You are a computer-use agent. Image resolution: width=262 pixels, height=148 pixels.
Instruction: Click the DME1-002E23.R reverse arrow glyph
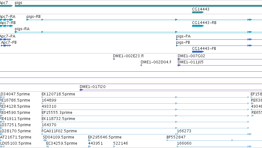point(114,59)
